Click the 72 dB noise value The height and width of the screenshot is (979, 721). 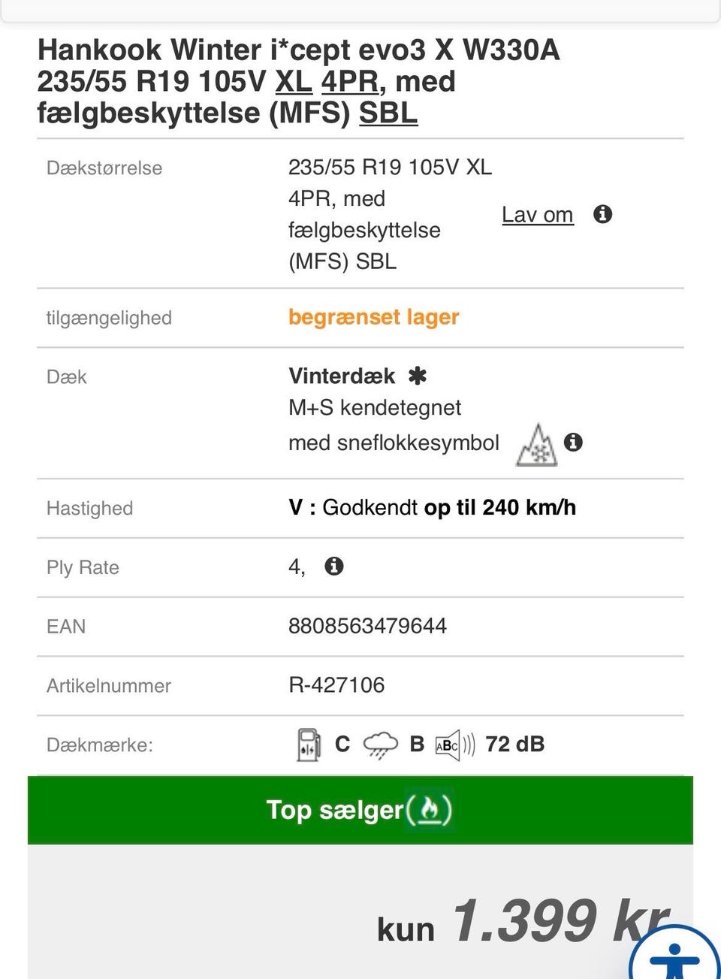(x=514, y=744)
